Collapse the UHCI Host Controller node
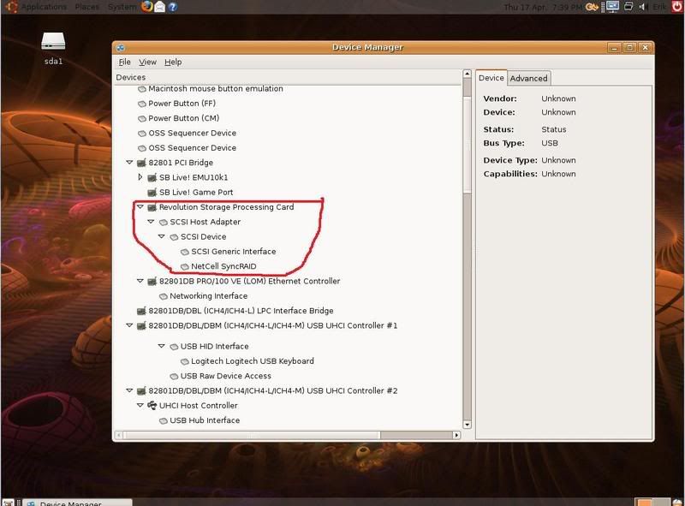Viewport: 685px width, 506px height. (x=140, y=405)
